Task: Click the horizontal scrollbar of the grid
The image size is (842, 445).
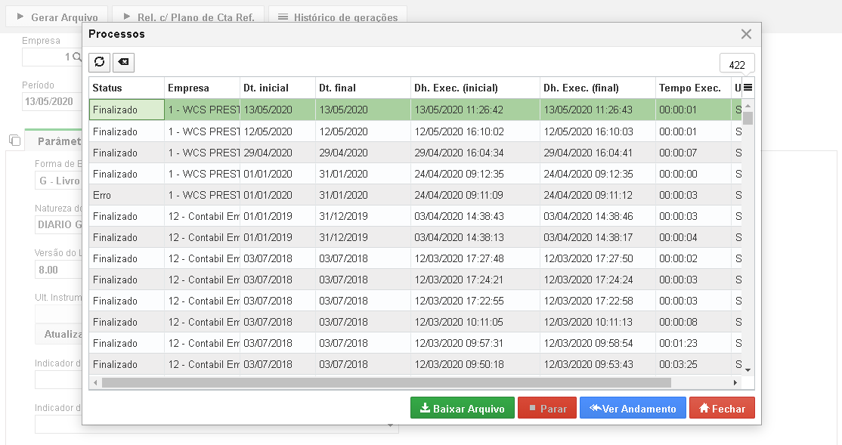Action: [387, 383]
